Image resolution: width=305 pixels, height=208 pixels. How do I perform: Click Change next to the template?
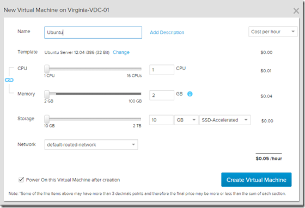(x=121, y=52)
